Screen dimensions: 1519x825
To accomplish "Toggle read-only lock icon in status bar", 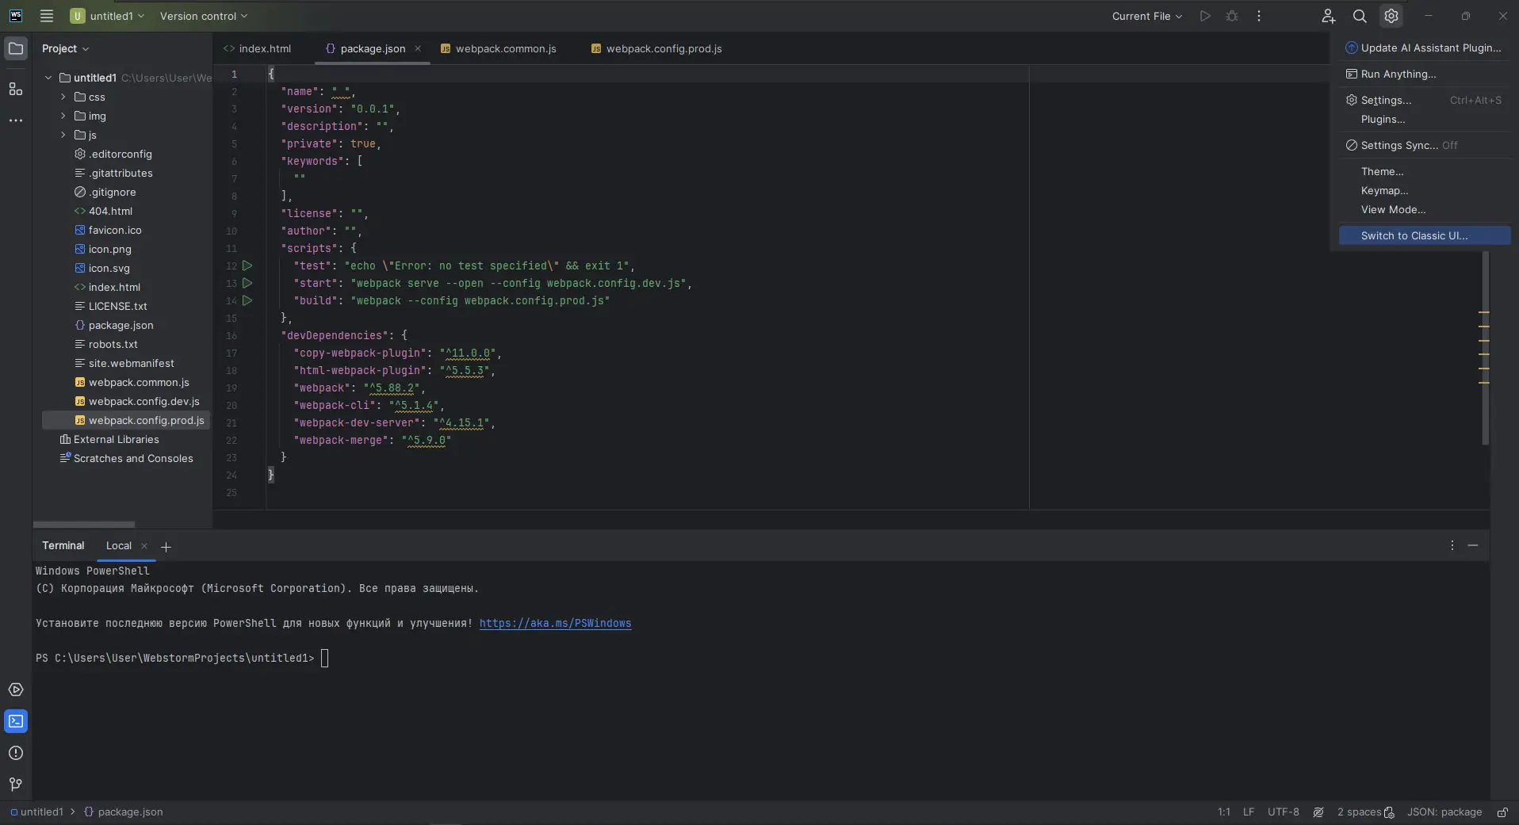I will (1502, 812).
